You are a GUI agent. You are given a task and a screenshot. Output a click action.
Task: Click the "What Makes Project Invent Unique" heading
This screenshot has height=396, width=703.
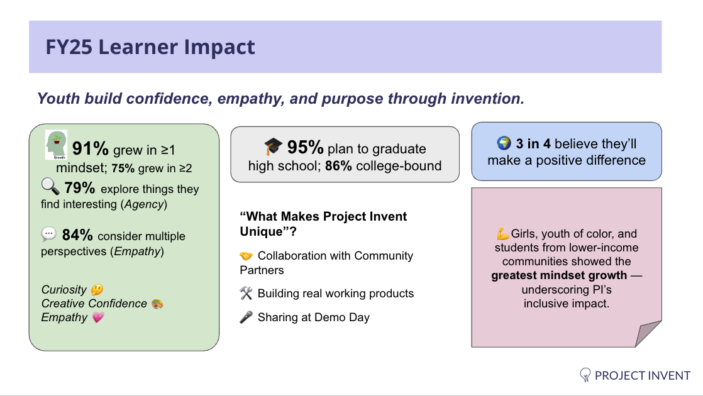(x=323, y=224)
